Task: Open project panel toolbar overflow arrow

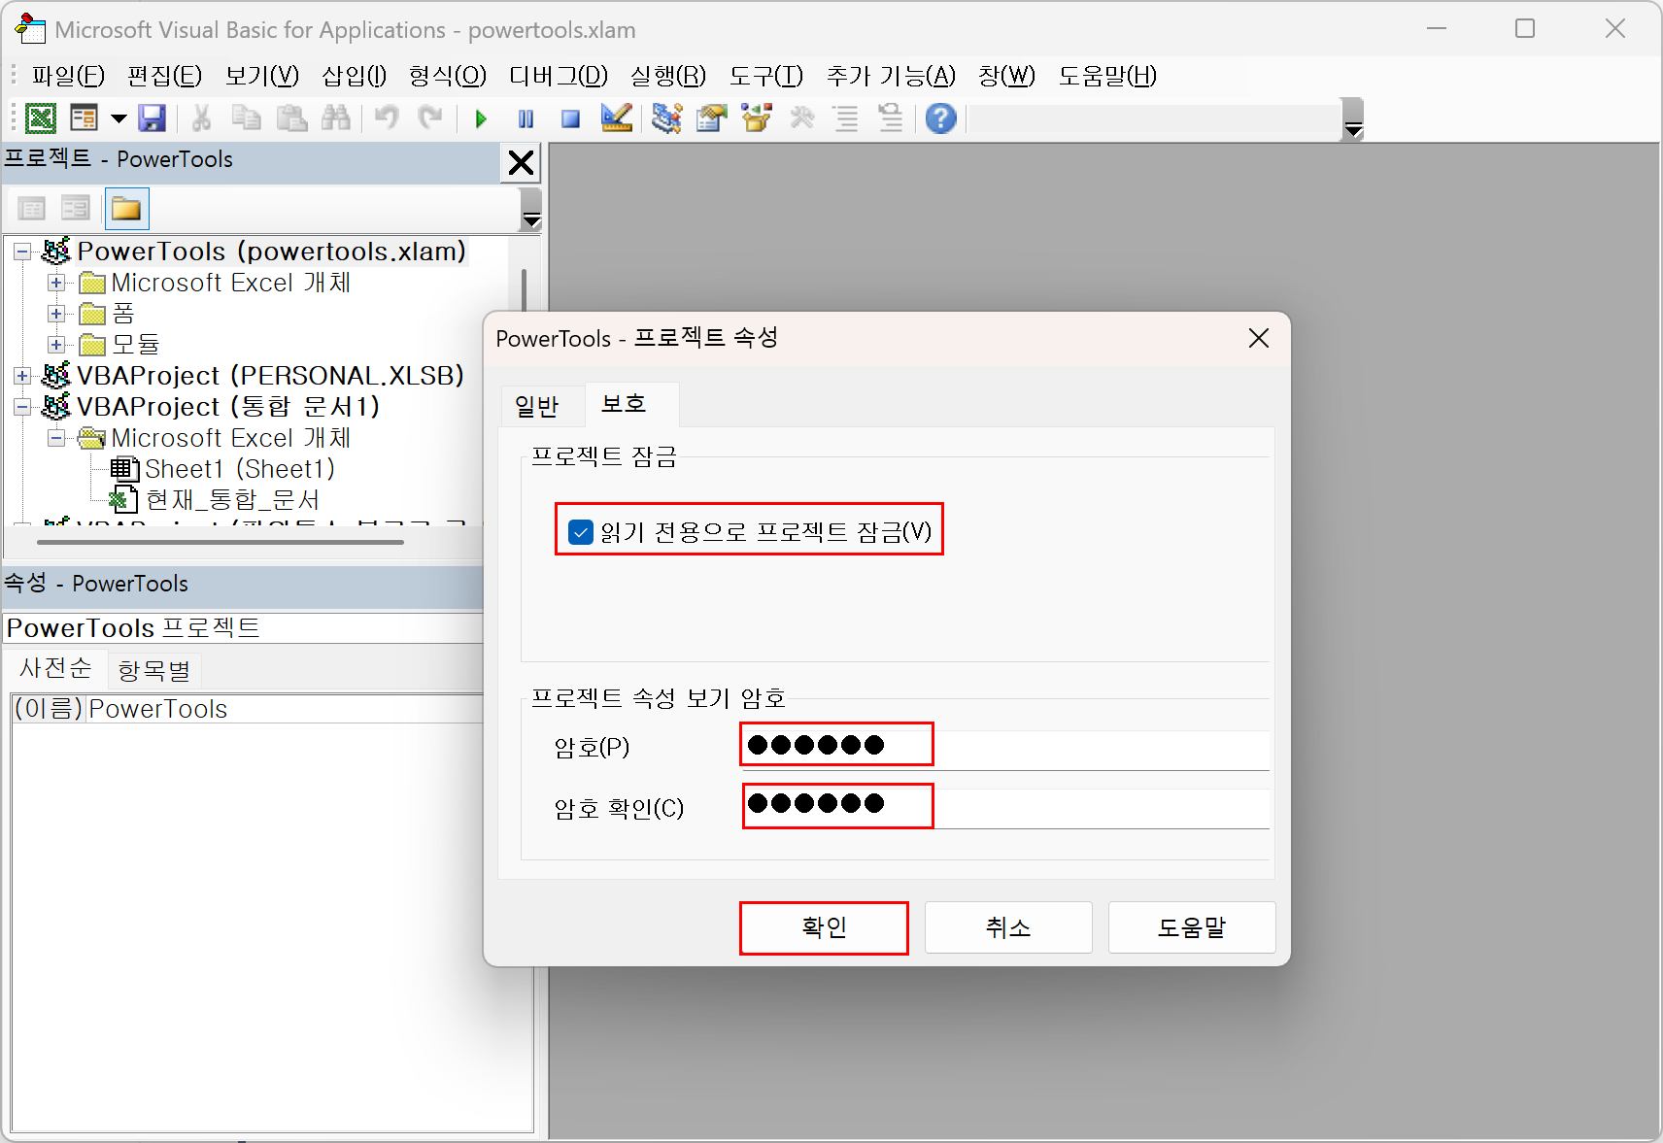Action: (531, 209)
